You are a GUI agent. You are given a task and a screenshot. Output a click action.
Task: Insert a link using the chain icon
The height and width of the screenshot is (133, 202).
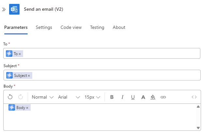(163, 97)
